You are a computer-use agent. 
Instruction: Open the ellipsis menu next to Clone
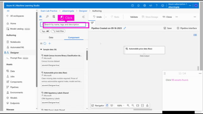pos(177,17)
